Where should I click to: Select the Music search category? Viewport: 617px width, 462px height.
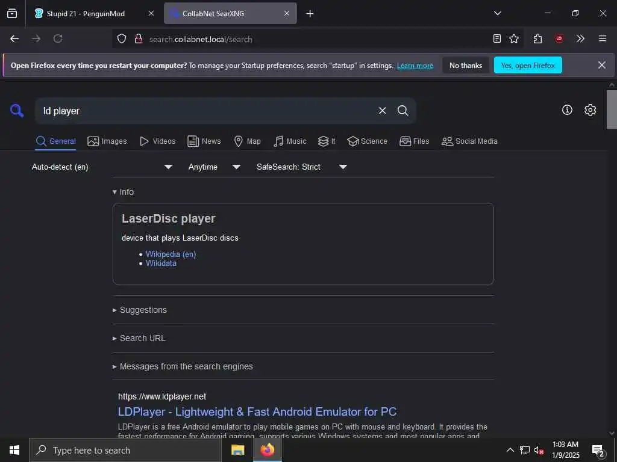pyautogui.click(x=290, y=141)
